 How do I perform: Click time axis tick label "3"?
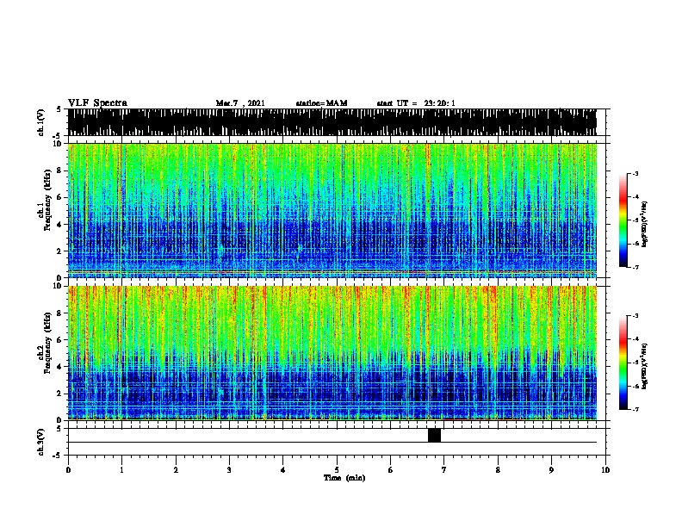[x=229, y=469]
